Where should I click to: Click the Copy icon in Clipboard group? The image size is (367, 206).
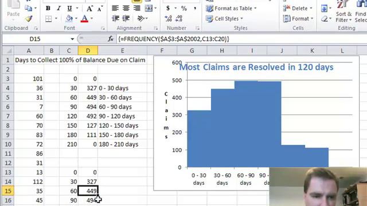pos(29,9)
